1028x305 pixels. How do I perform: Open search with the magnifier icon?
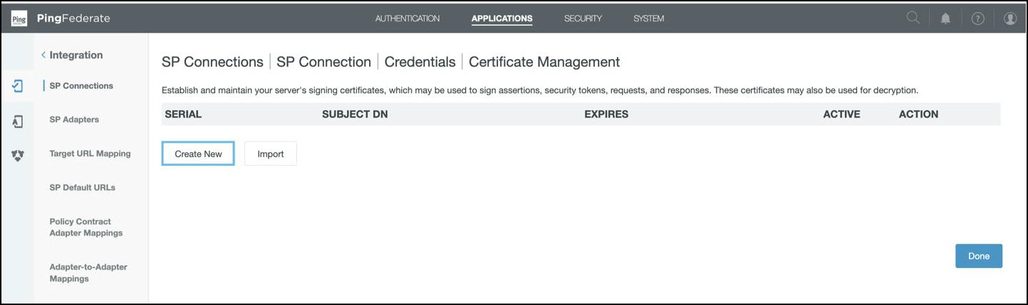[913, 18]
